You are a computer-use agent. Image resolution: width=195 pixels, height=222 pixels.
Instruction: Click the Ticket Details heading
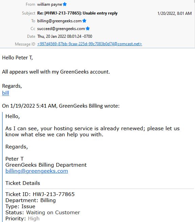[23, 183]
